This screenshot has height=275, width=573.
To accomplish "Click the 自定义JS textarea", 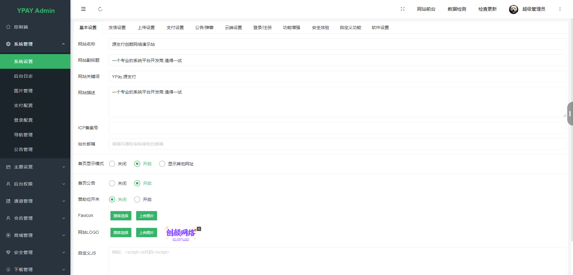I will (337, 261).
